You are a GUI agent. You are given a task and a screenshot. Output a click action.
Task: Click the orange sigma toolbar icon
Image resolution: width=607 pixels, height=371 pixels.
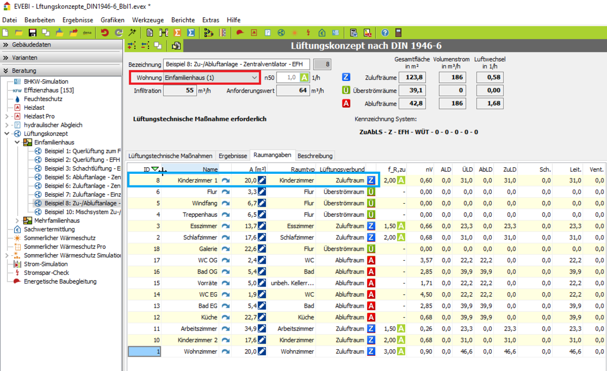pyautogui.click(x=178, y=32)
